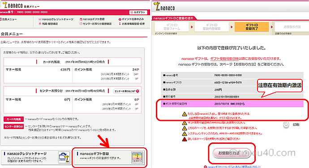309x168 pixels.
Task: Click the red warning triangle beside 詳しくは次ページ notice
Action: click(x=184, y=139)
